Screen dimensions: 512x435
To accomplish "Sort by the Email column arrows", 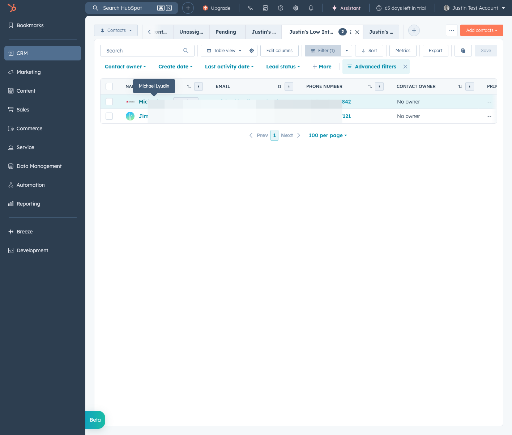I will pyautogui.click(x=280, y=86).
